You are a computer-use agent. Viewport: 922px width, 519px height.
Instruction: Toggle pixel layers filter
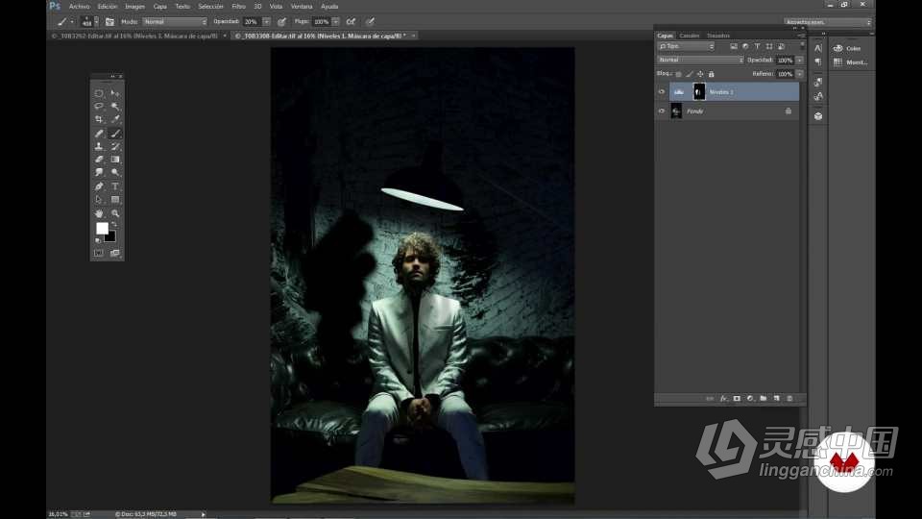pyautogui.click(x=734, y=46)
